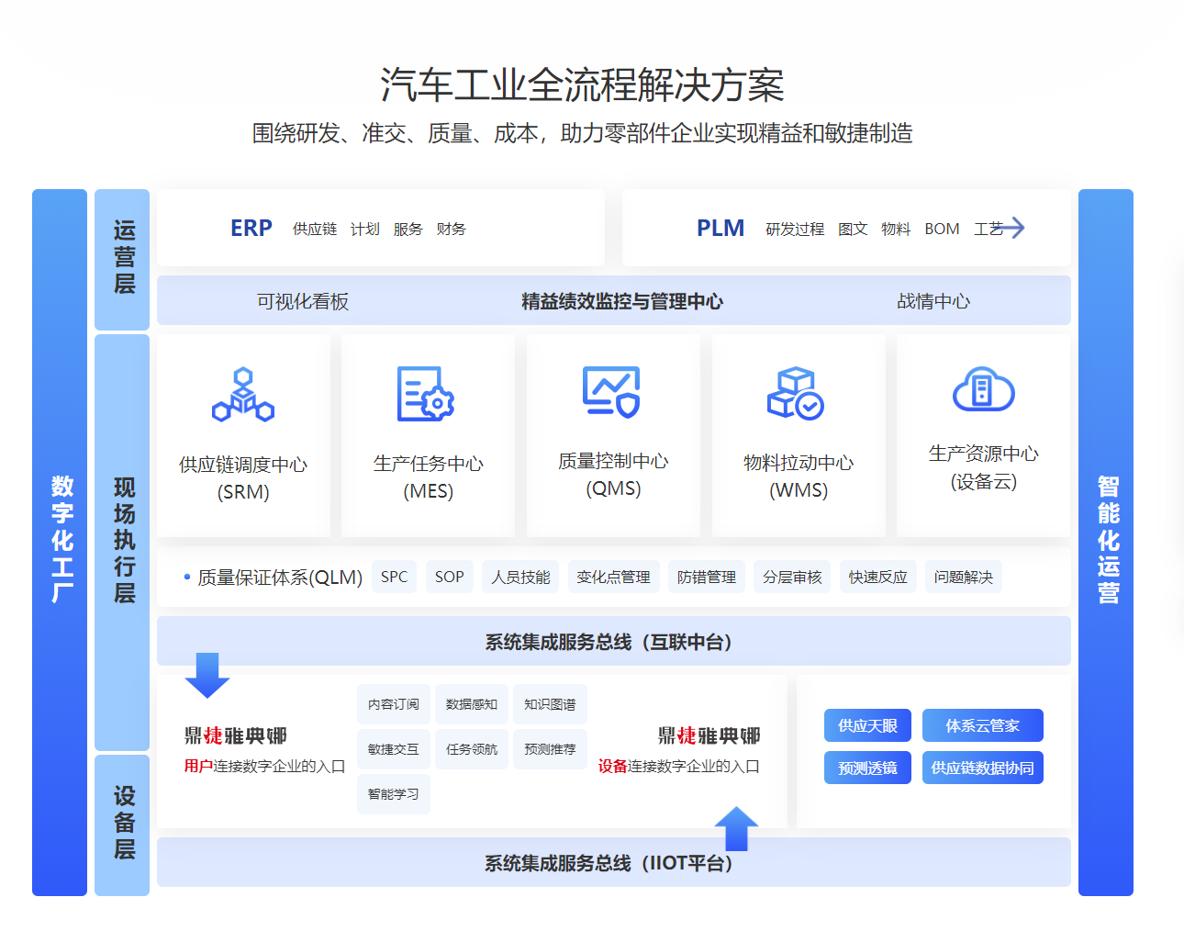The height and width of the screenshot is (931, 1184).
Task: Click the ERP heading
Action: [251, 228]
